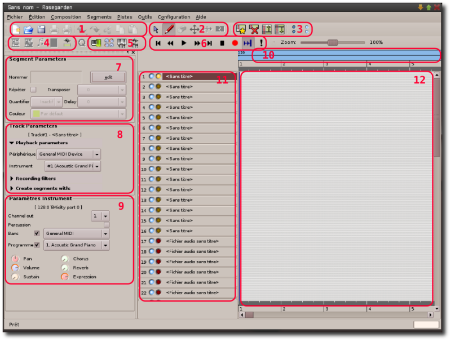Image resolution: width=451 pixels, height=341 pixels.
Task: Mute track 10 using blue LED
Action: [x=151, y=169]
